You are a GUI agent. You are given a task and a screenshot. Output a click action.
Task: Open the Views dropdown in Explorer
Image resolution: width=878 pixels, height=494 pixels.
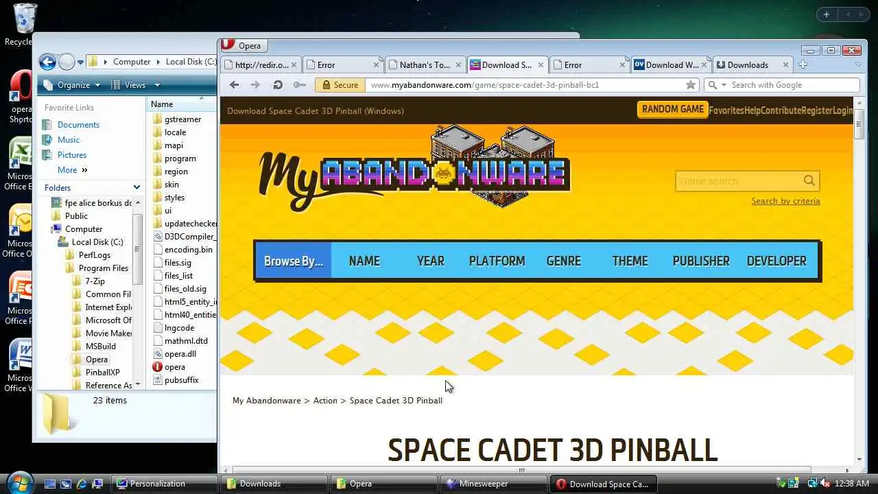click(135, 85)
